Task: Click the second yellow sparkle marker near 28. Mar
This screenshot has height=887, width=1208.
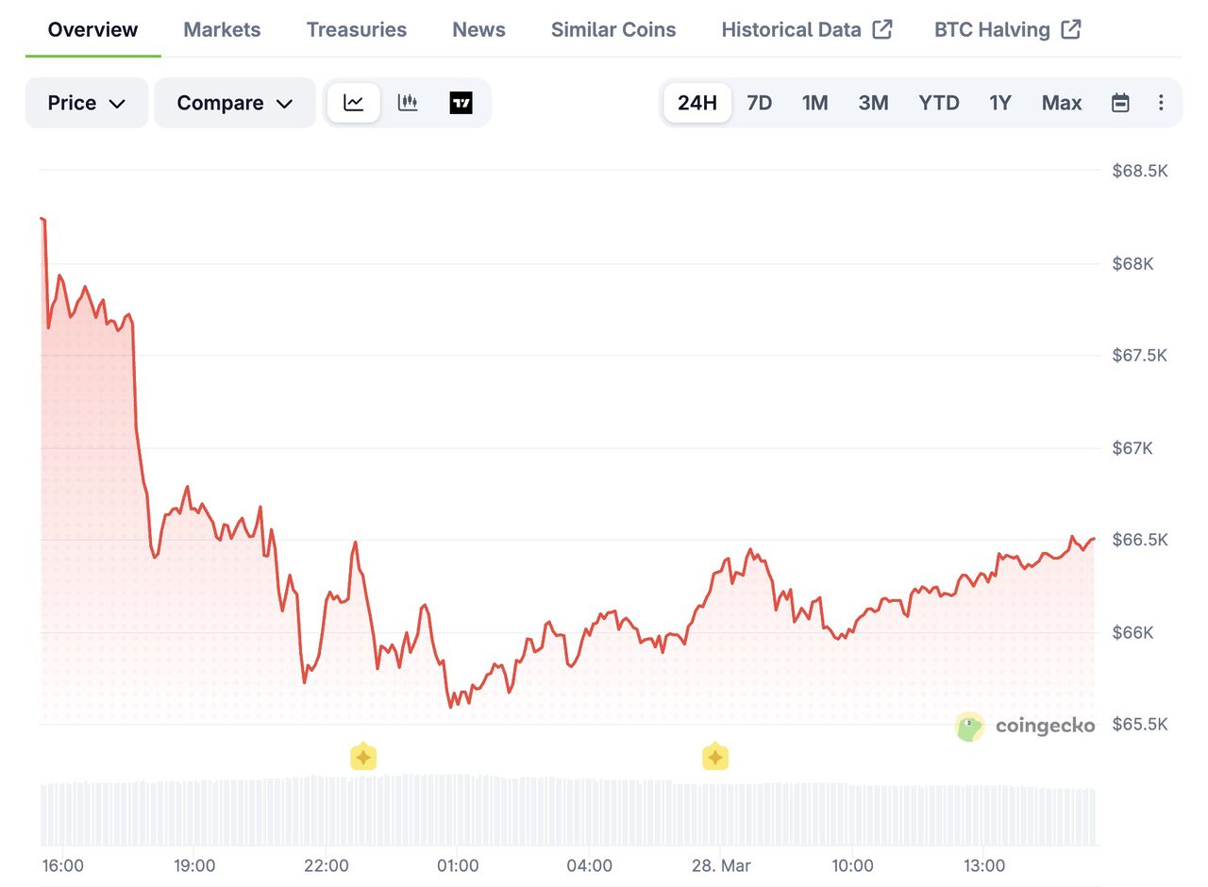Action: point(715,757)
